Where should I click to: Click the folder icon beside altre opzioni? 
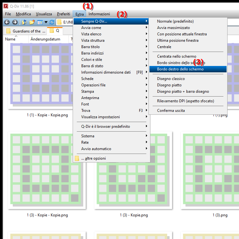click(x=77, y=158)
